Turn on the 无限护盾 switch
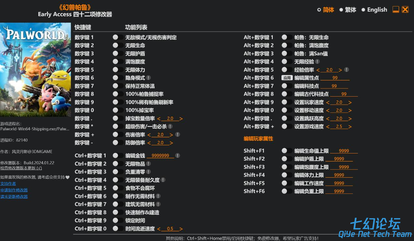This screenshot has width=414, height=241. click(x=118, y=53)
